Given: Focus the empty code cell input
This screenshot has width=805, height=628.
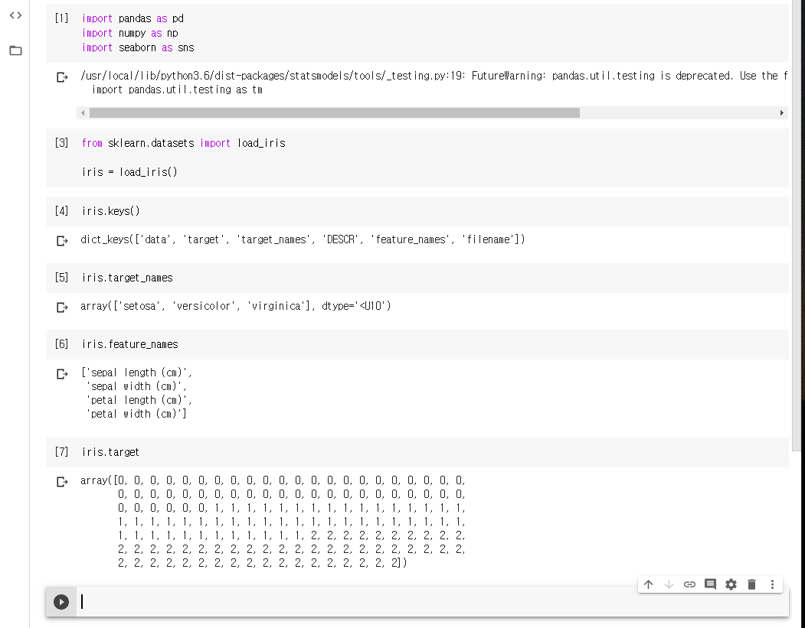Looking at the screenshot, I should 429,602.
